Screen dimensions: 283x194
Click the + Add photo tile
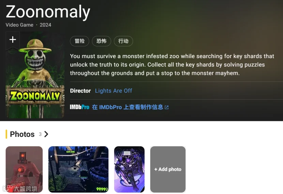pyautogui.click(x=168, y=170)
